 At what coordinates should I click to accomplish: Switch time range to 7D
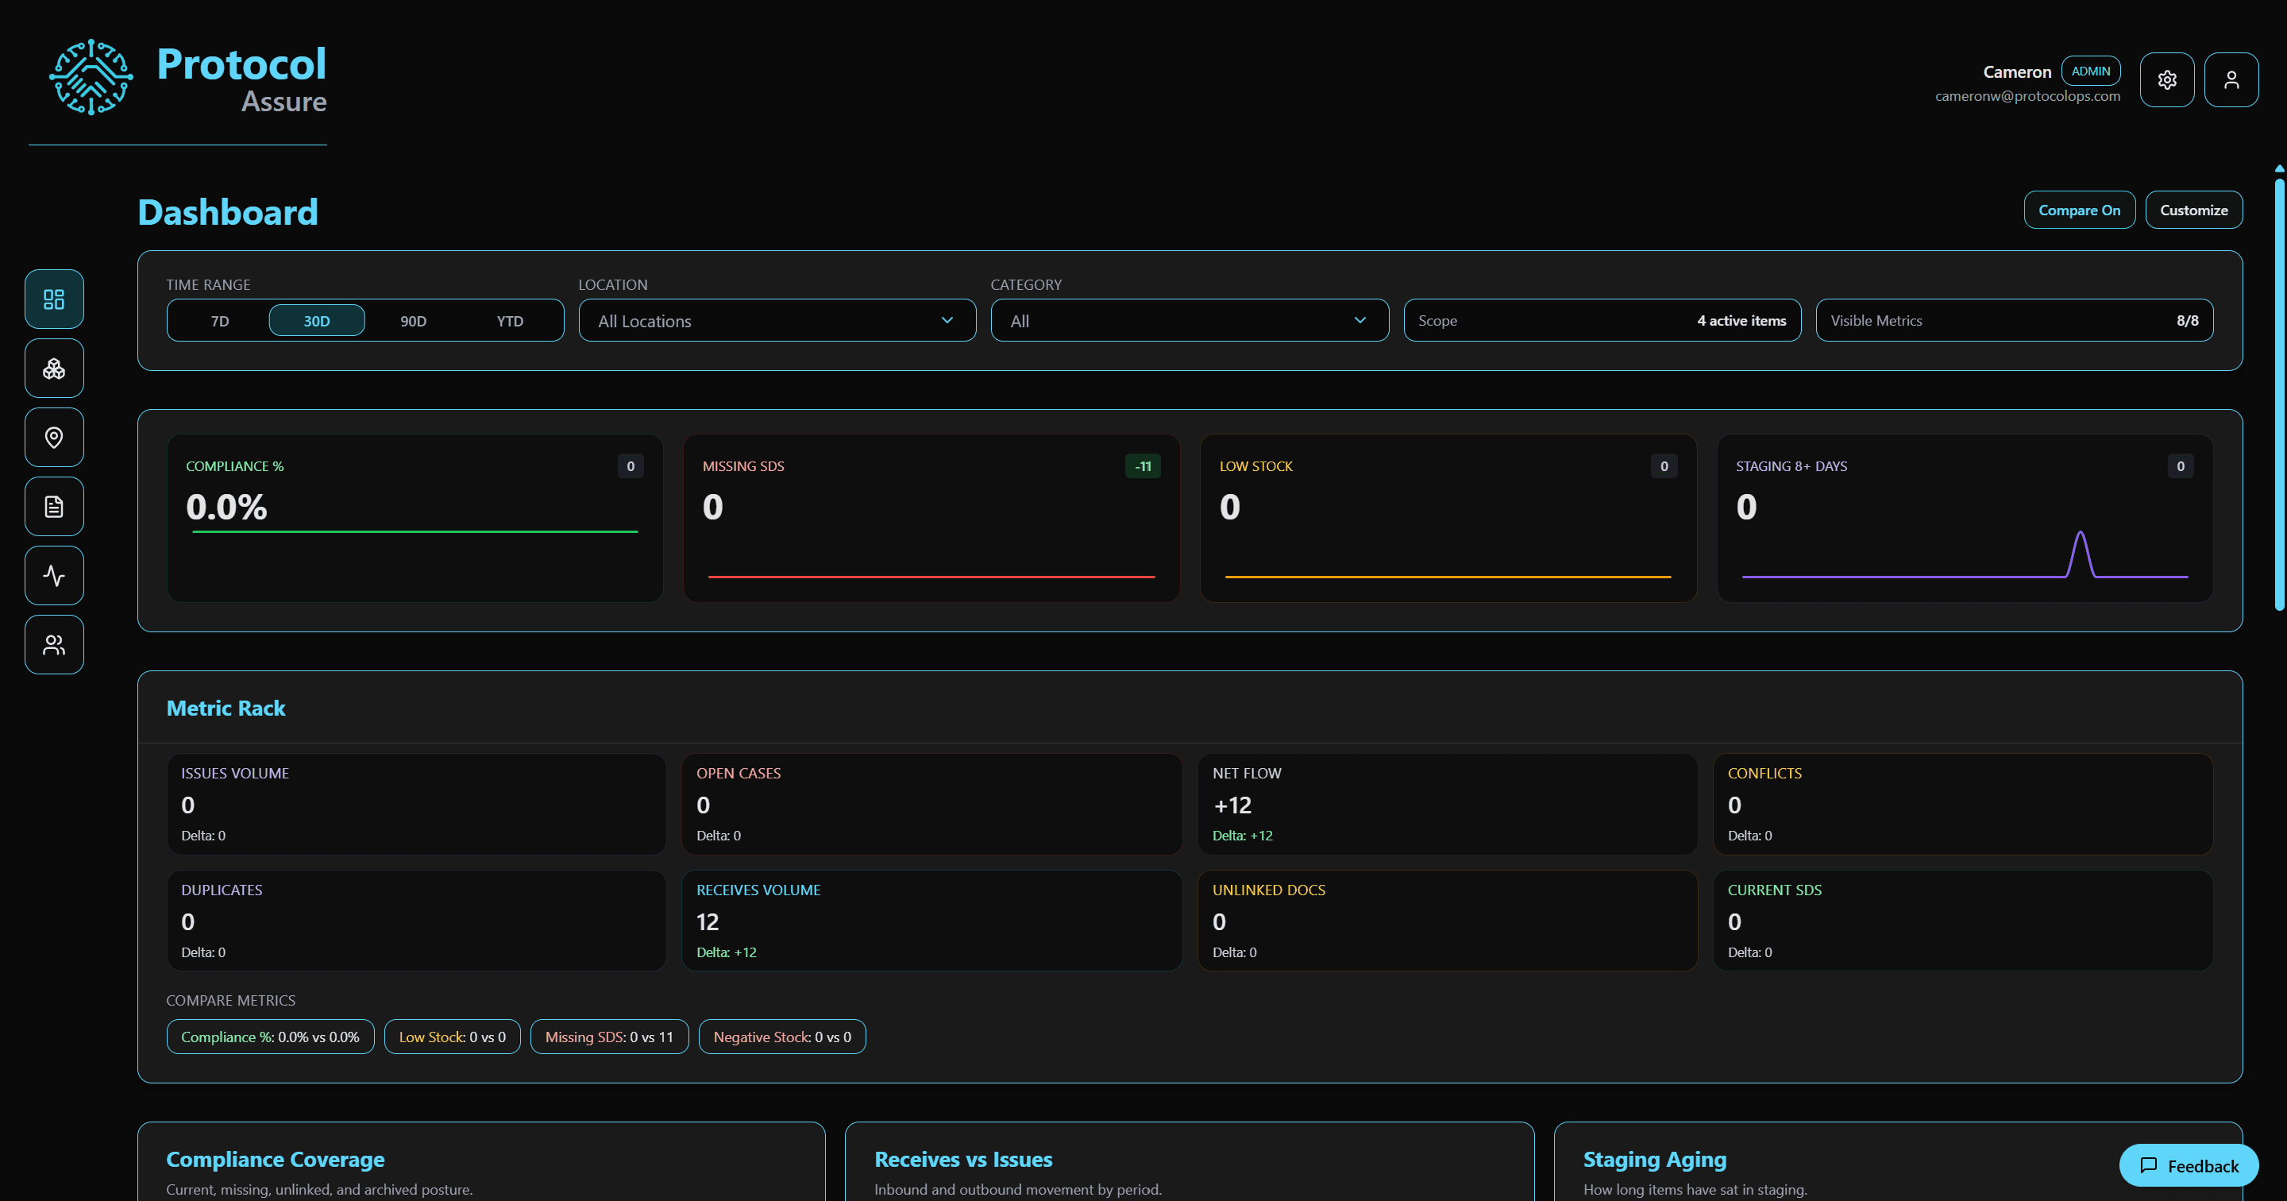tap(218, 321)
